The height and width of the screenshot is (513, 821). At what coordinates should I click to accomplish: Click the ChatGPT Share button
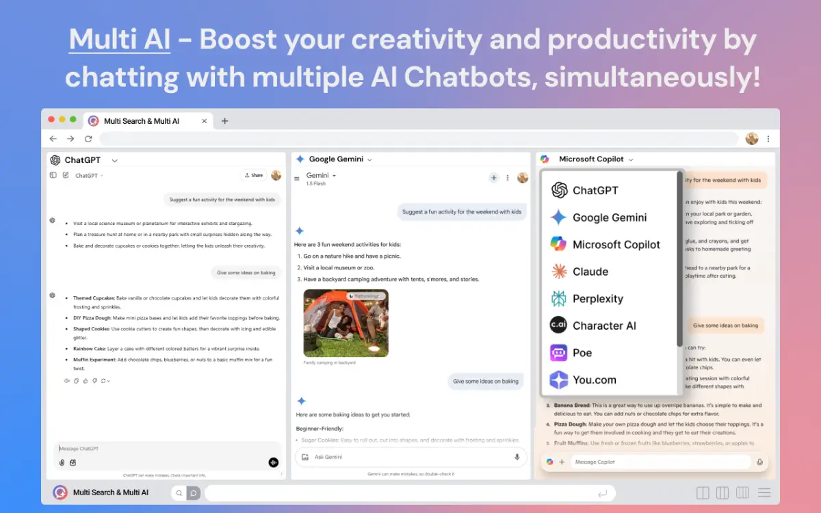(x=253, y=175)
